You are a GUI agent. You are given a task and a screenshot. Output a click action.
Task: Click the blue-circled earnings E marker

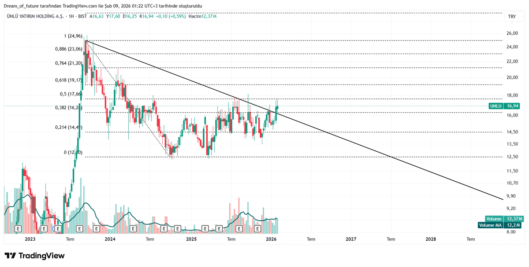(57, 229)
